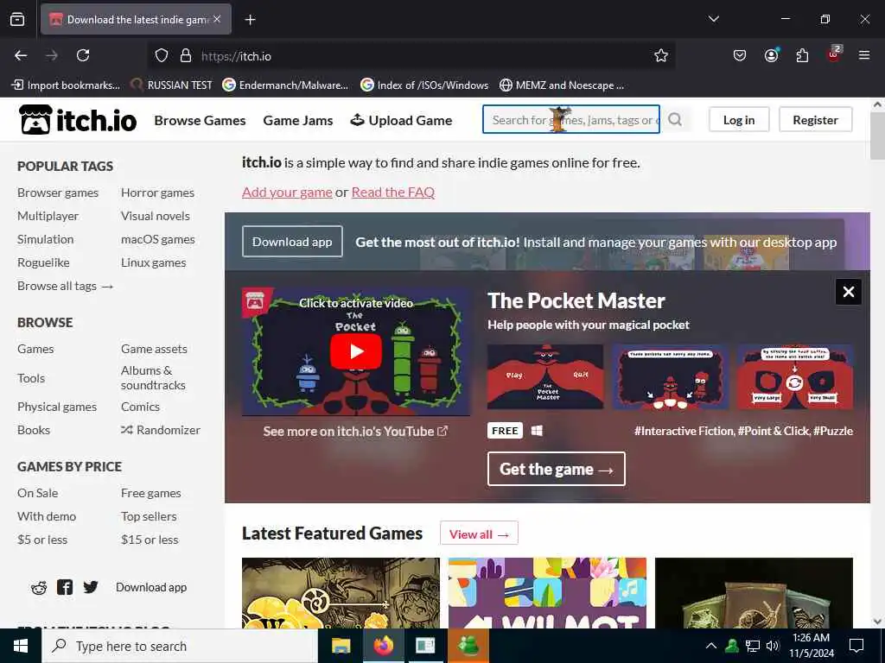
Task: Close the itch.io browser tab
Action: click(x=217, y=19)
